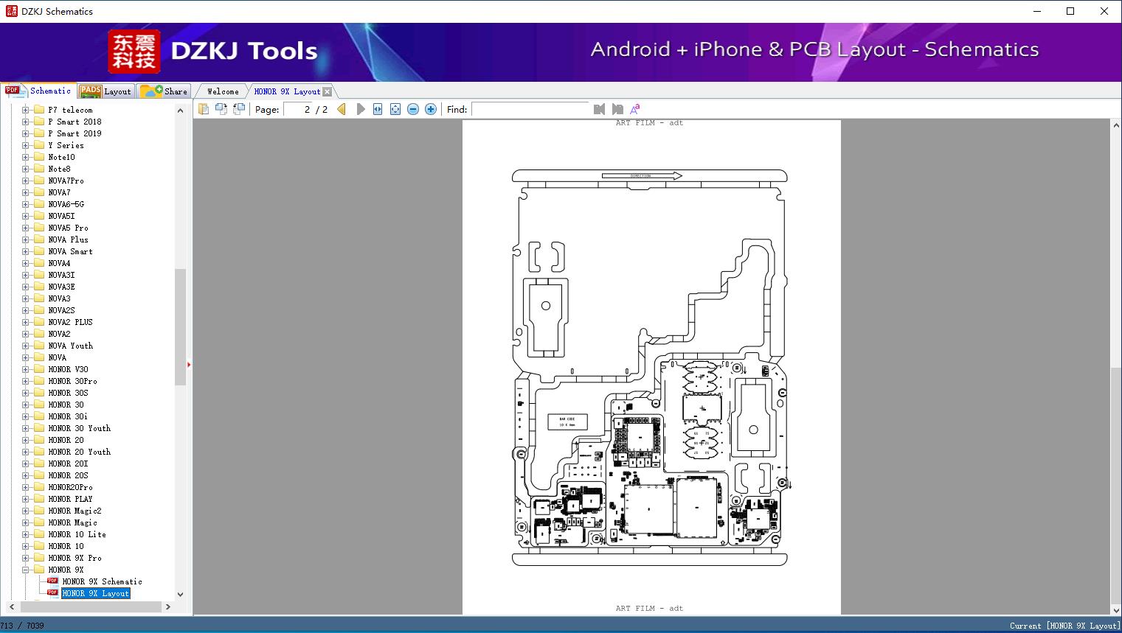Select the HONOR Magic folder
The image size is (1122, 633).
pyautogui.click(x=72, y=522)
